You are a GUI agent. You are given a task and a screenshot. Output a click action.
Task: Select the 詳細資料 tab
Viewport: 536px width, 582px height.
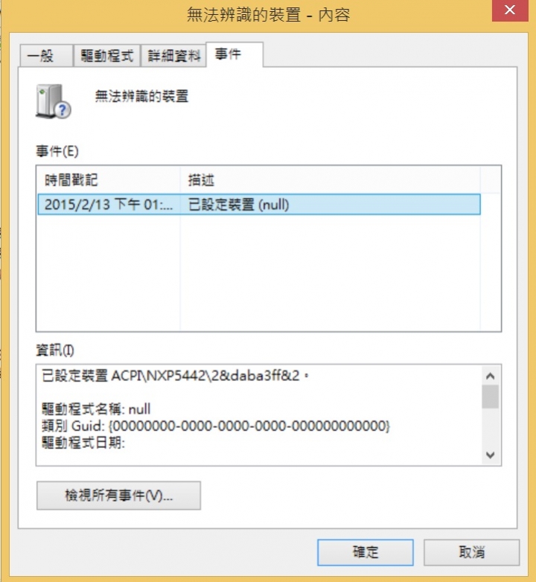(x=173, y=56)
